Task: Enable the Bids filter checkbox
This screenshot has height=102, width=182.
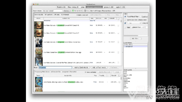Action: tap(125, 27)
